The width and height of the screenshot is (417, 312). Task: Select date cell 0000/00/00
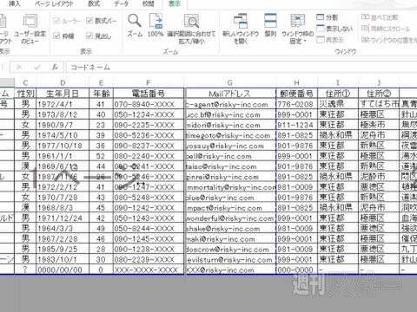[63, 270]
